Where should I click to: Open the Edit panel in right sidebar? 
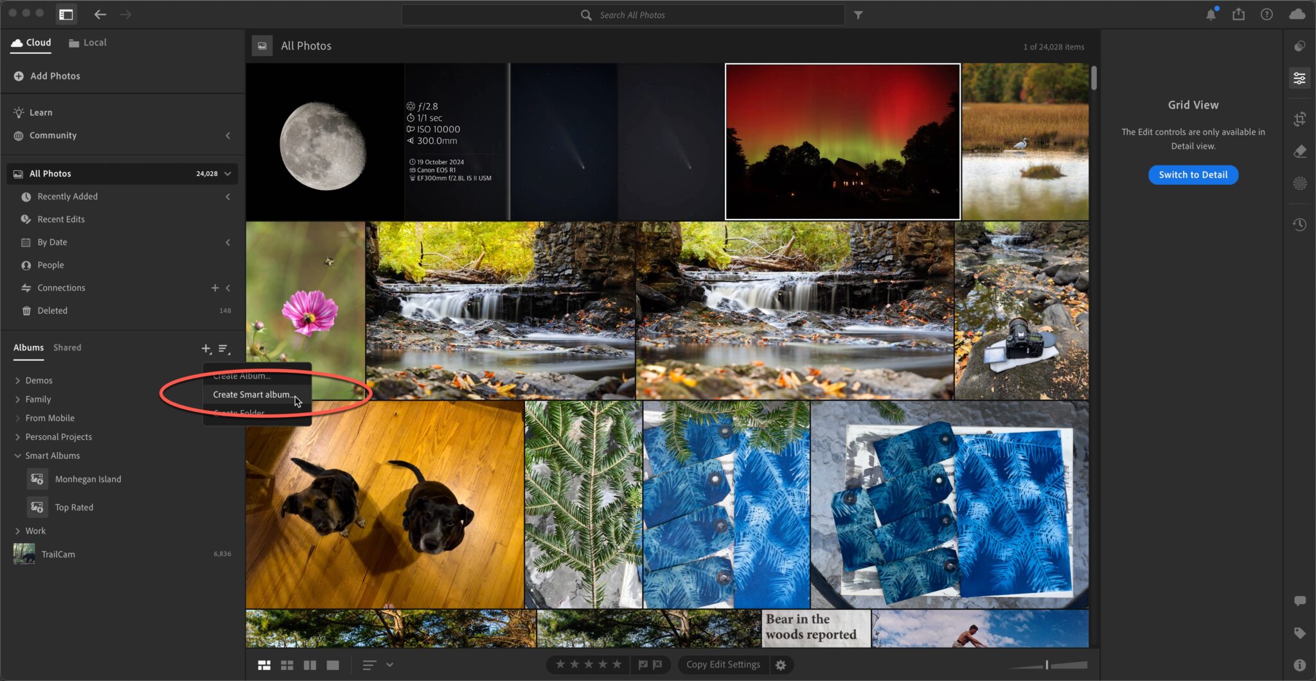(1299, 78)
